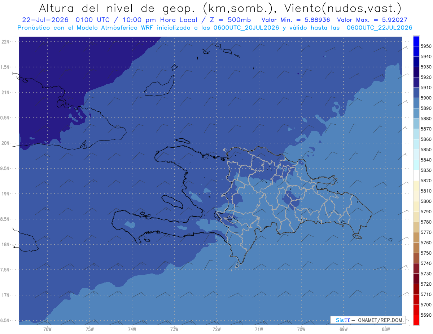Click the 21N latitude axis label
The image size is (433, 334).
point(5,92)
